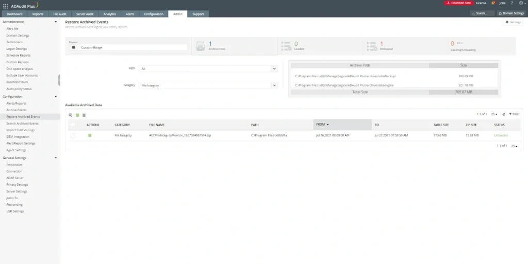Image resolution: width=528 pixels, height=264 pixels.
Task: Open the Category dropdown showing File Integrity
Action: [x=208, y=85]
